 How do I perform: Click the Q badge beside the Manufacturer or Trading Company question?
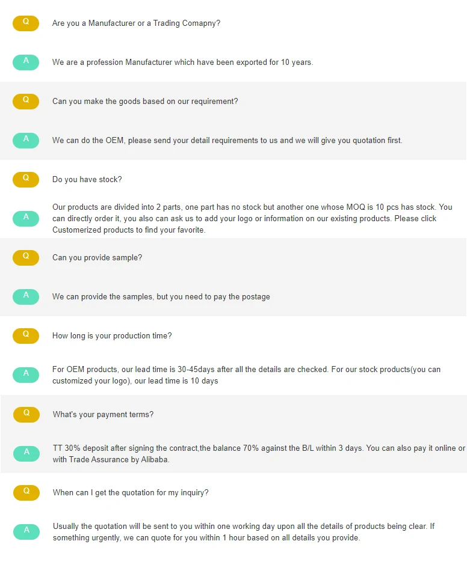pyautogui.click(x=26, y=23)
